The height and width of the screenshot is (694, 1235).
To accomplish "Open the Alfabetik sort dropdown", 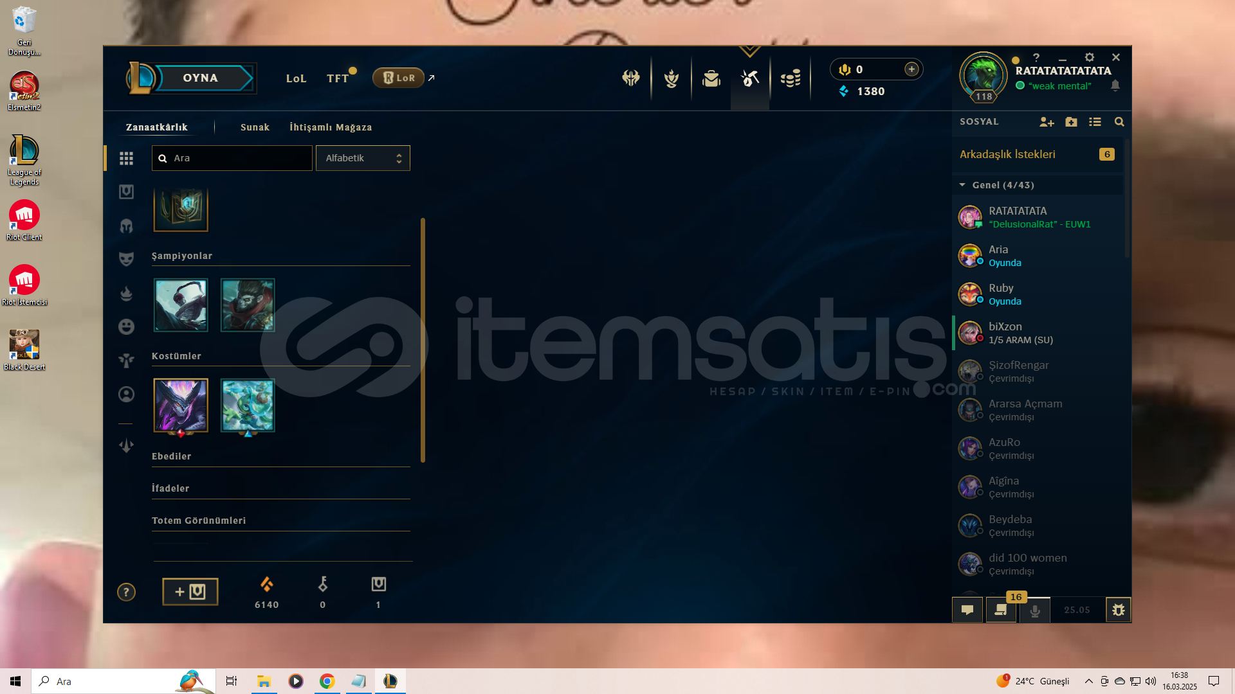I will (x=363, y=158).
